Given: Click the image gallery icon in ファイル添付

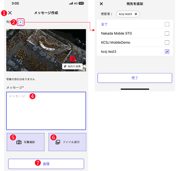Looking at the screenshot, I should pos(58,142).
